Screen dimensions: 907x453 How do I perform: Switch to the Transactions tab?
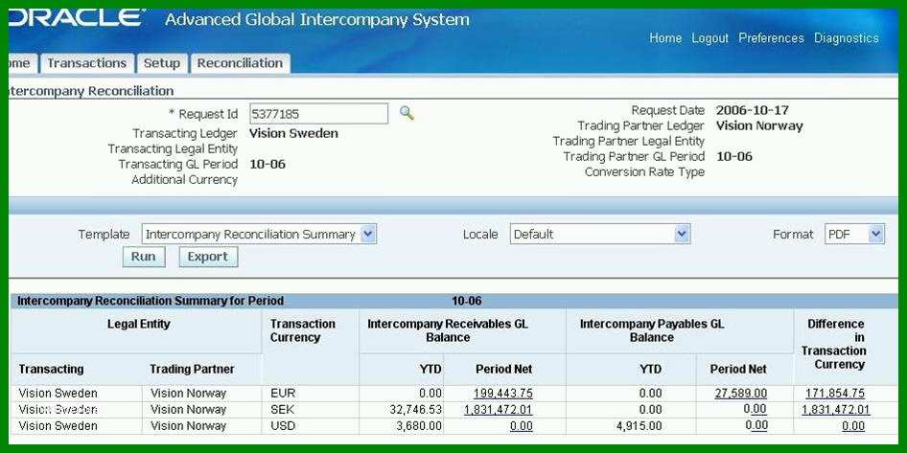click(86, 63)
